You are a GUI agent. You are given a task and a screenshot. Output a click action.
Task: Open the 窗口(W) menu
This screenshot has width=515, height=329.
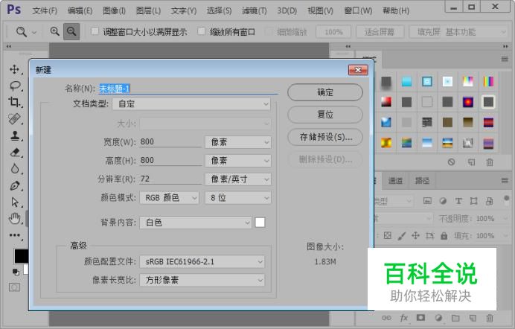point(358,11)
